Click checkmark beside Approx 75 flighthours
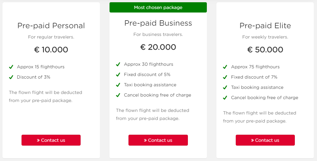This screenshot has height=161, width=317. click(x=225, y=67)
